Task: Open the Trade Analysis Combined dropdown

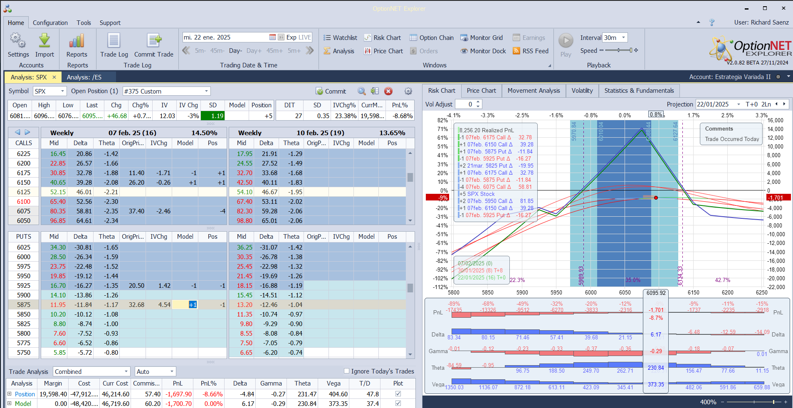Action: tap(126, 371)
